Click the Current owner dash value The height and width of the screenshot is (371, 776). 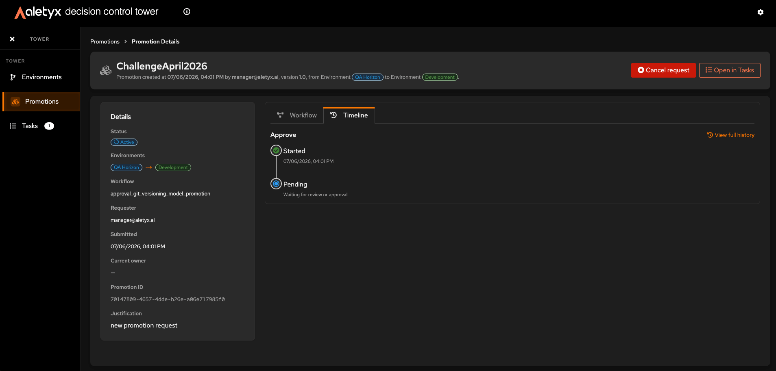pyautogui.click(x=113, y=273)
